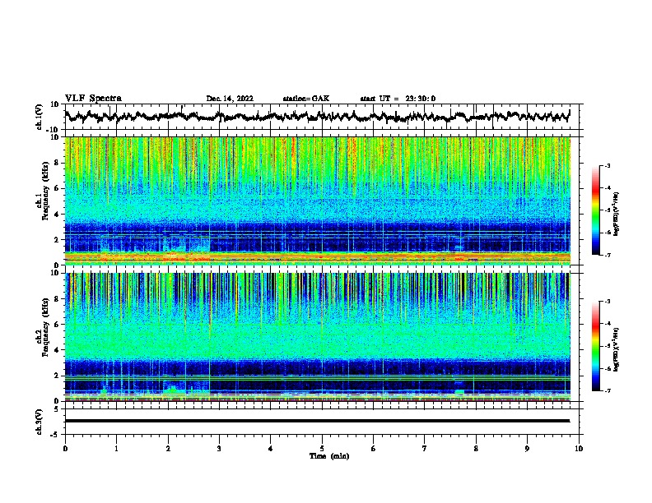Click the "ch.1 Frequency (kHz)" axis label
Viewport: 652px width, 503px height.
pyautogui.click(x=43, y=192)
